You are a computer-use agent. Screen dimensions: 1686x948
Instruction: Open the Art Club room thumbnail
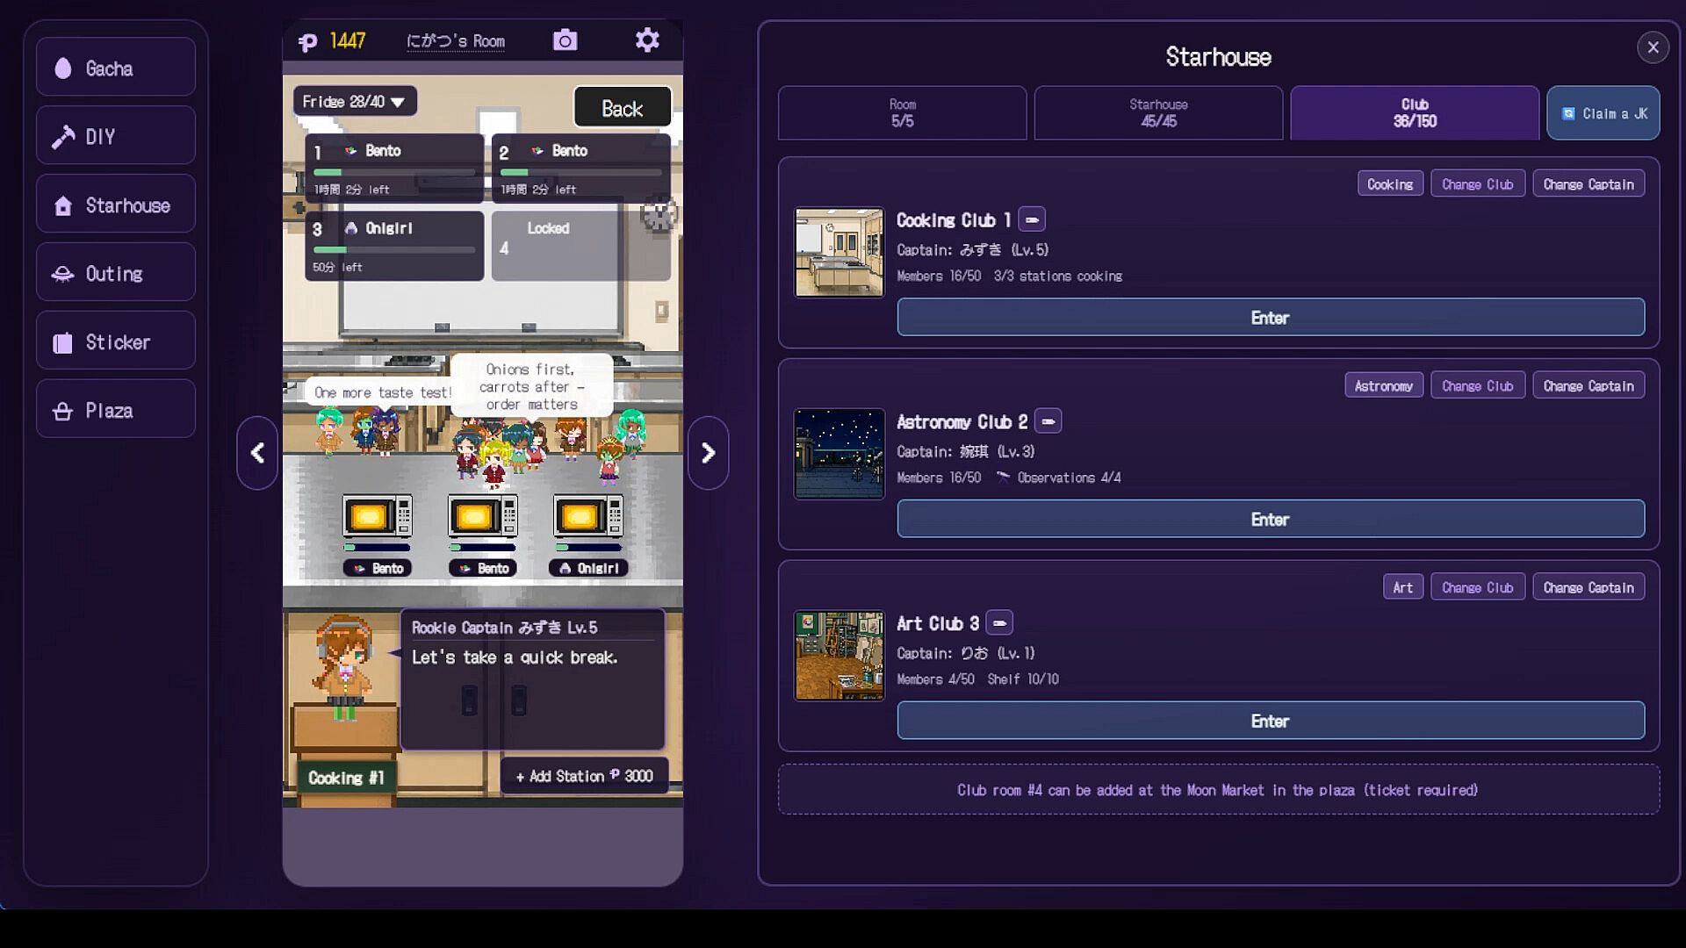point(839,656)
